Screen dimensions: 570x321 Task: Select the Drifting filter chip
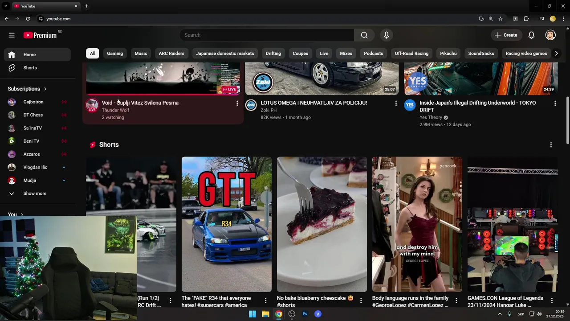click(x=273, y=53)
